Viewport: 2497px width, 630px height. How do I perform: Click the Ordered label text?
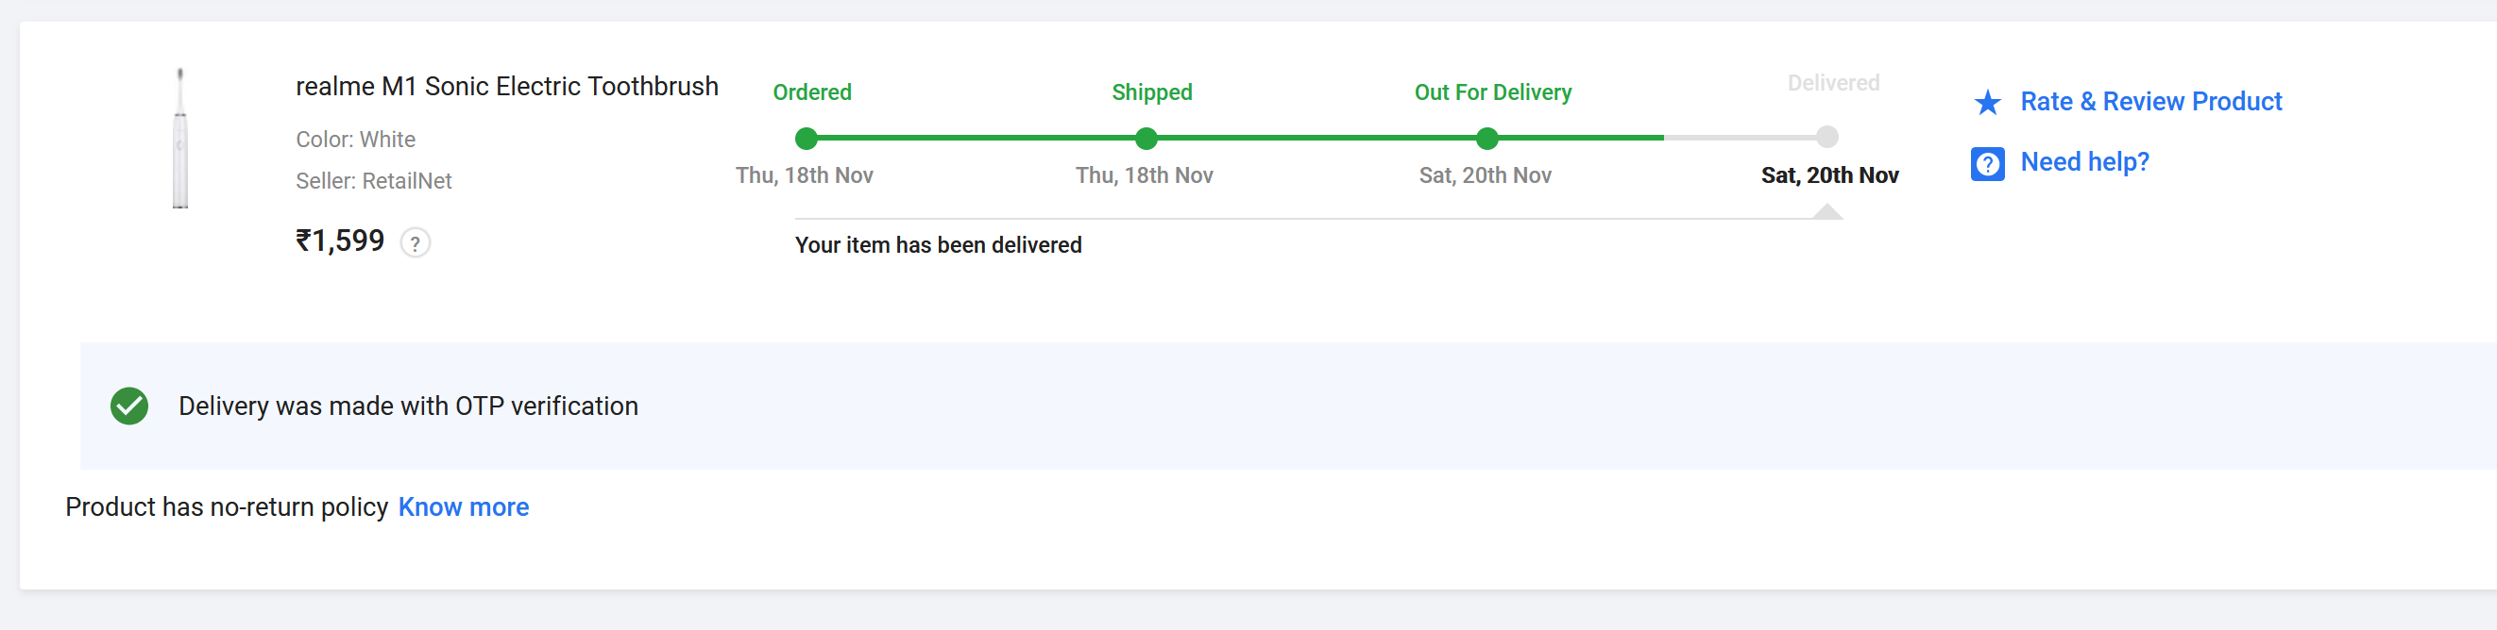(x=811, y=91)
